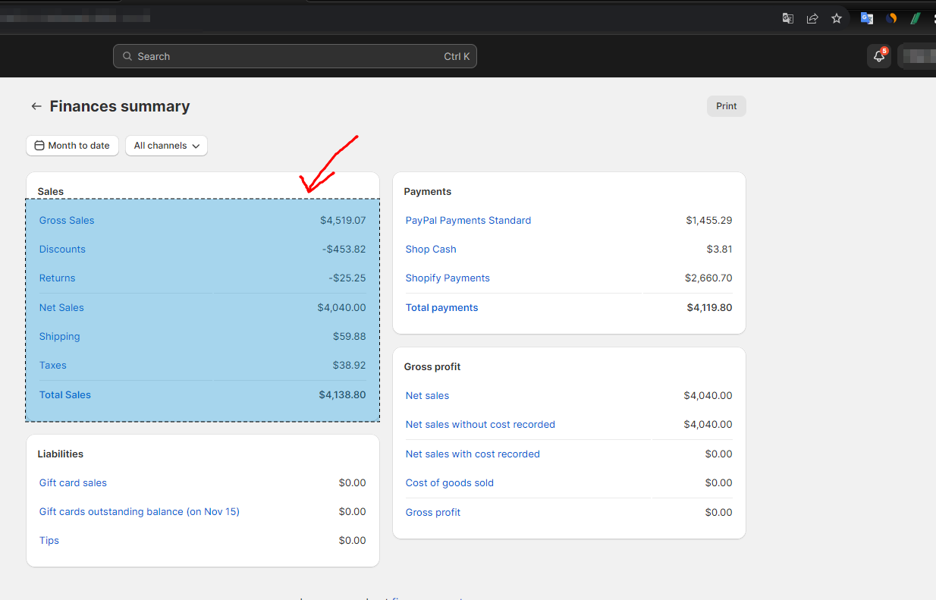Open the Google Translate extension icon

[x=867, y=18]
